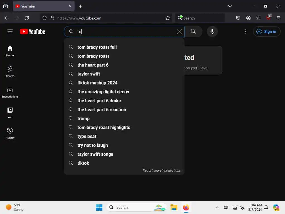Choose 'the amazing digital circus' suggestion
Screen dimensions: 285x214
pos(124,92)
